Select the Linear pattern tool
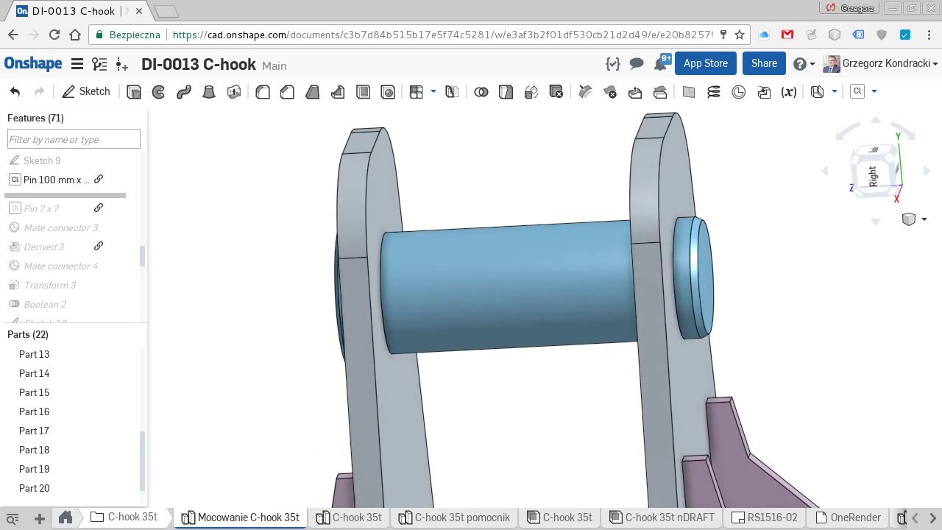Viewport: 942px width, 530px height. 417,92
